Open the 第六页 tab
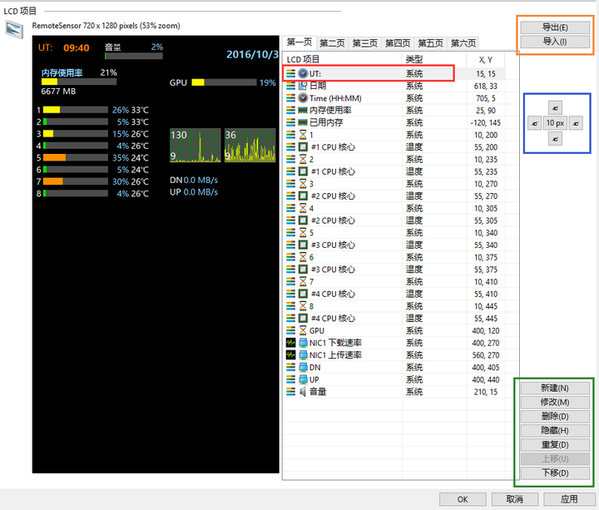This screenshot has height=510, width=599. [463, 43]
